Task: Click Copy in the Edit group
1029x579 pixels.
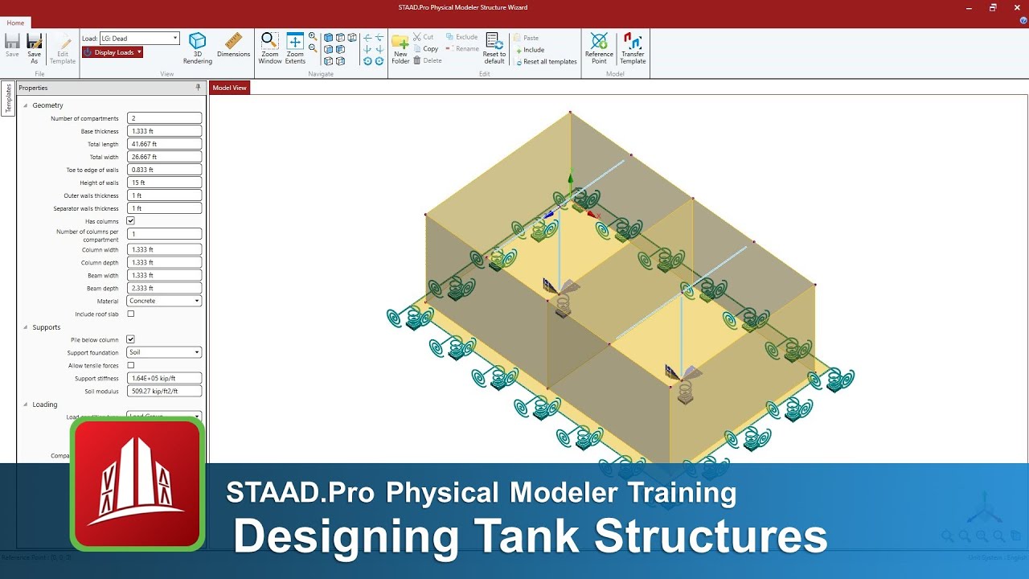Action: pos(425,49)
